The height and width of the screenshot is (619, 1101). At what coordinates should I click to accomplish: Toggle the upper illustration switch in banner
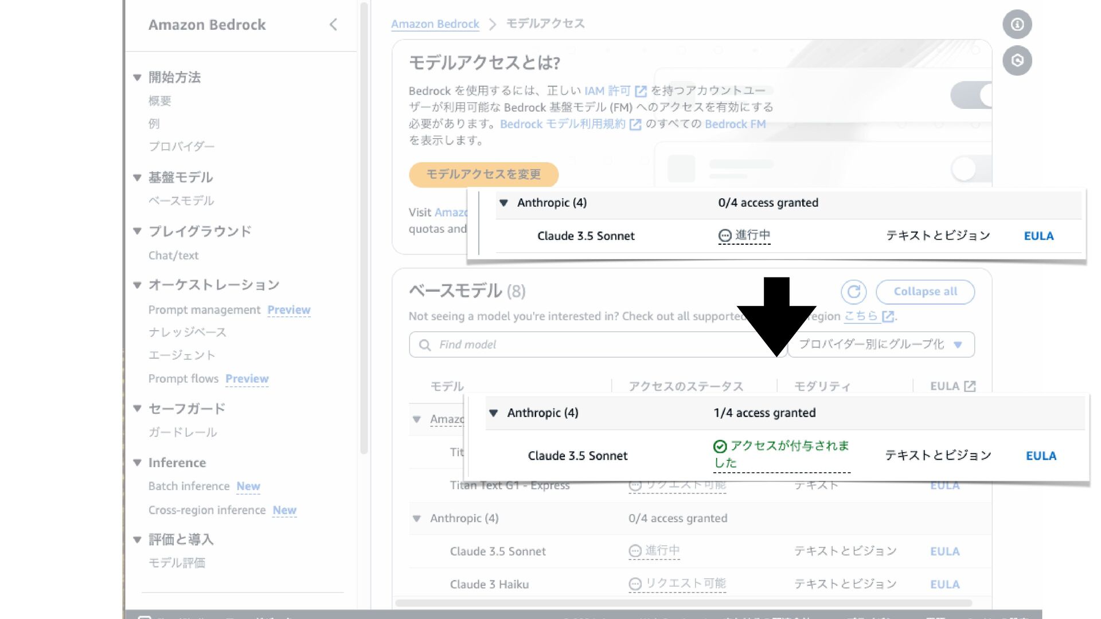click(x=971, y=95)
